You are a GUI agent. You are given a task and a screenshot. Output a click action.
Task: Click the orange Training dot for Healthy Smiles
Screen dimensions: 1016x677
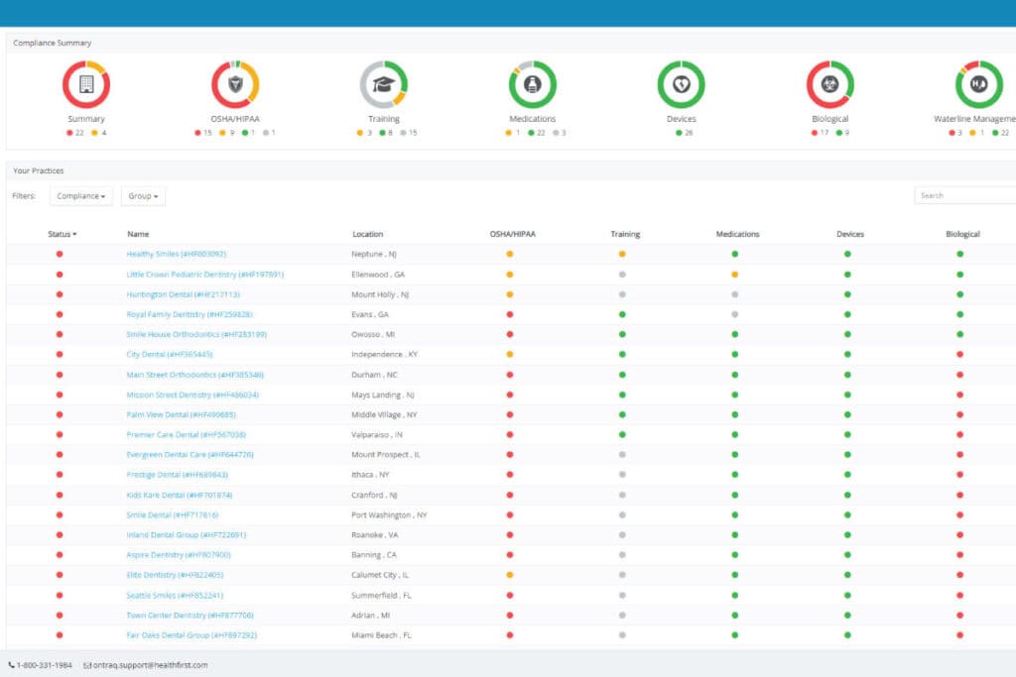622,255
